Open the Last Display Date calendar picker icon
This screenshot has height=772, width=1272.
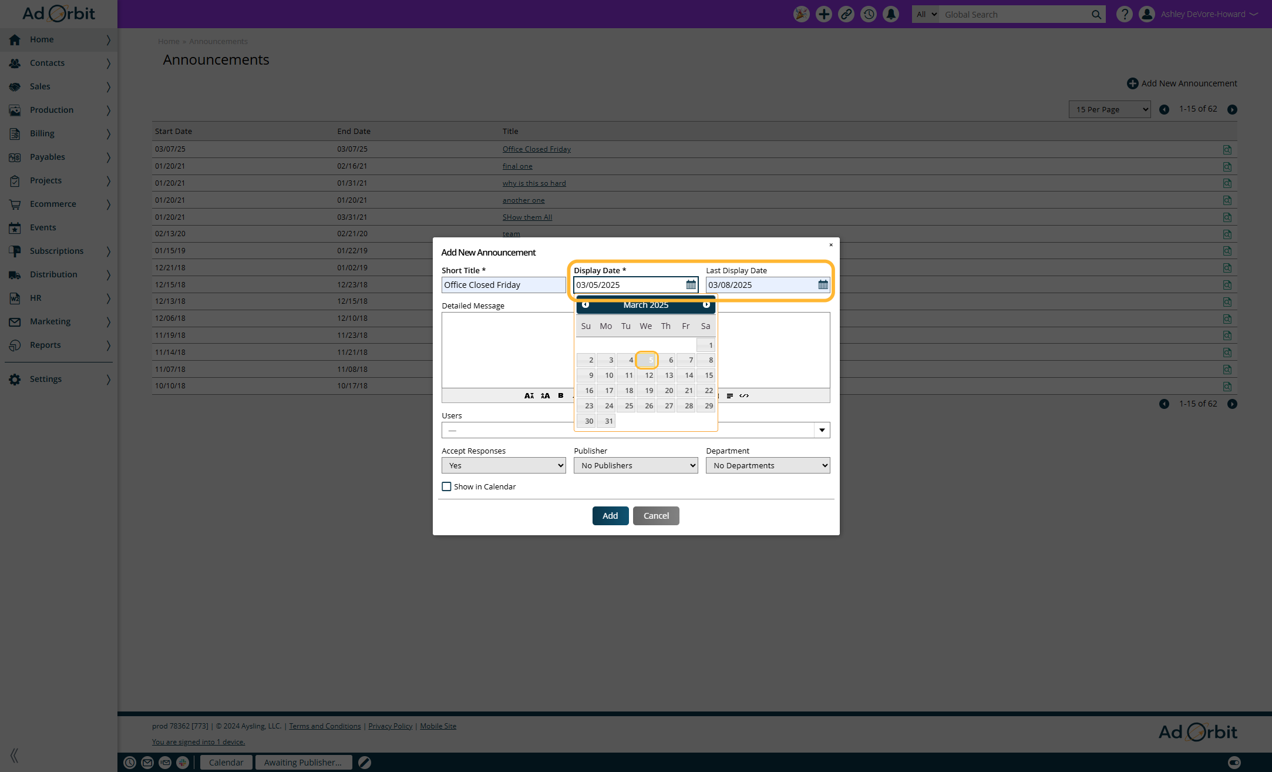(823, 285)
